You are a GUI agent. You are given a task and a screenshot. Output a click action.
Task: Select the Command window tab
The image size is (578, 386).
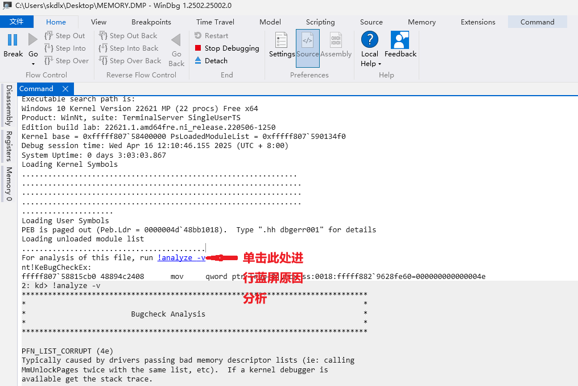(x=36, y=89)
